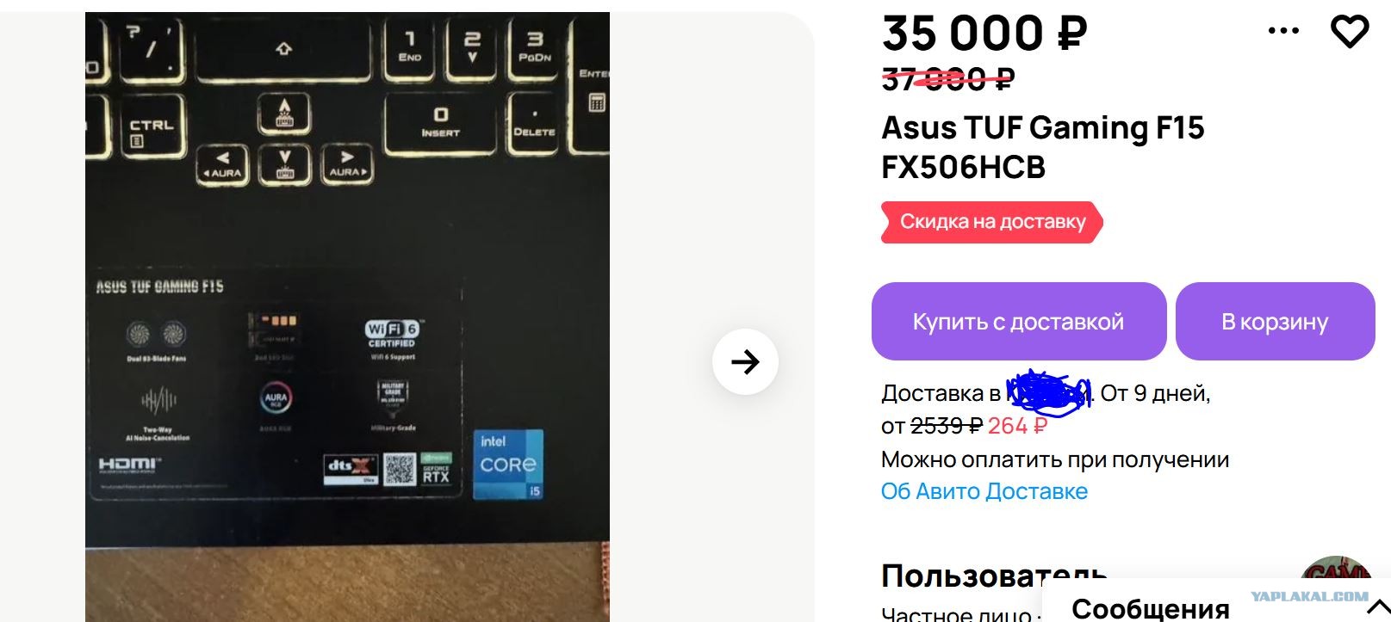Click the crossed-out 37 000 ₽ price
This screenshot has height=622, width=1391.
pos(948,80)
